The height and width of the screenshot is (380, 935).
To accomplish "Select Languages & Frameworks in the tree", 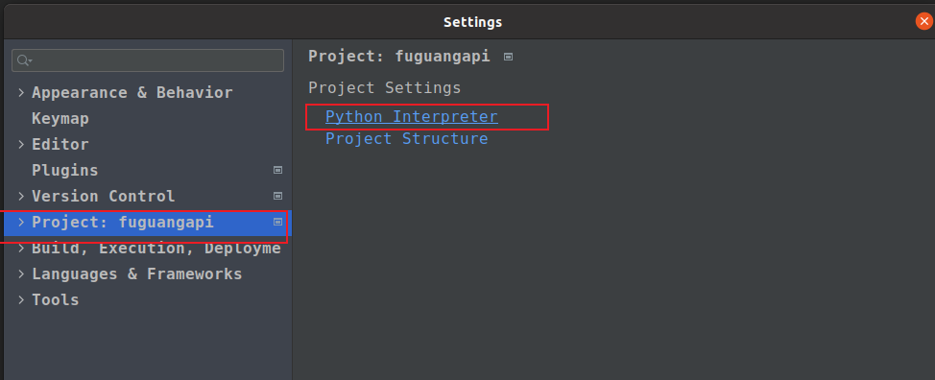I will pos(136,274).
